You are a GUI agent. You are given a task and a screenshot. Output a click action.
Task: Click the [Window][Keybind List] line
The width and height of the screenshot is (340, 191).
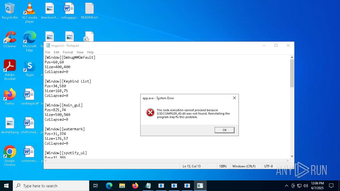[68, 81]
